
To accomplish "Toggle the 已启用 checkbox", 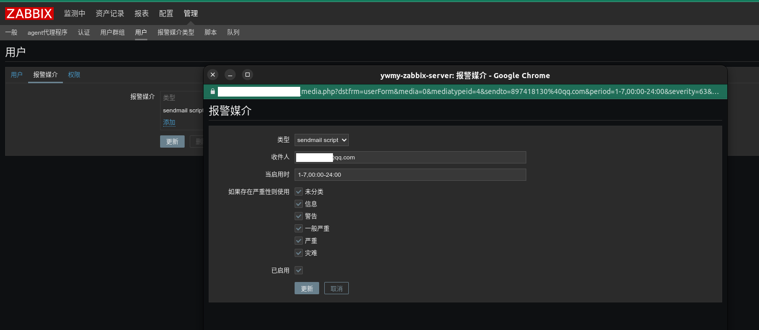I will click(299, 270).
